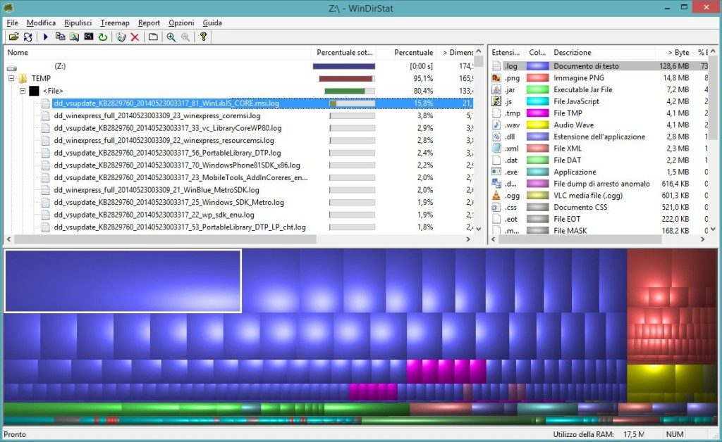Select the 21_WinBlue_MetroSDK.log file row
This screenshot has height=442, width=722.
(157, 190)
